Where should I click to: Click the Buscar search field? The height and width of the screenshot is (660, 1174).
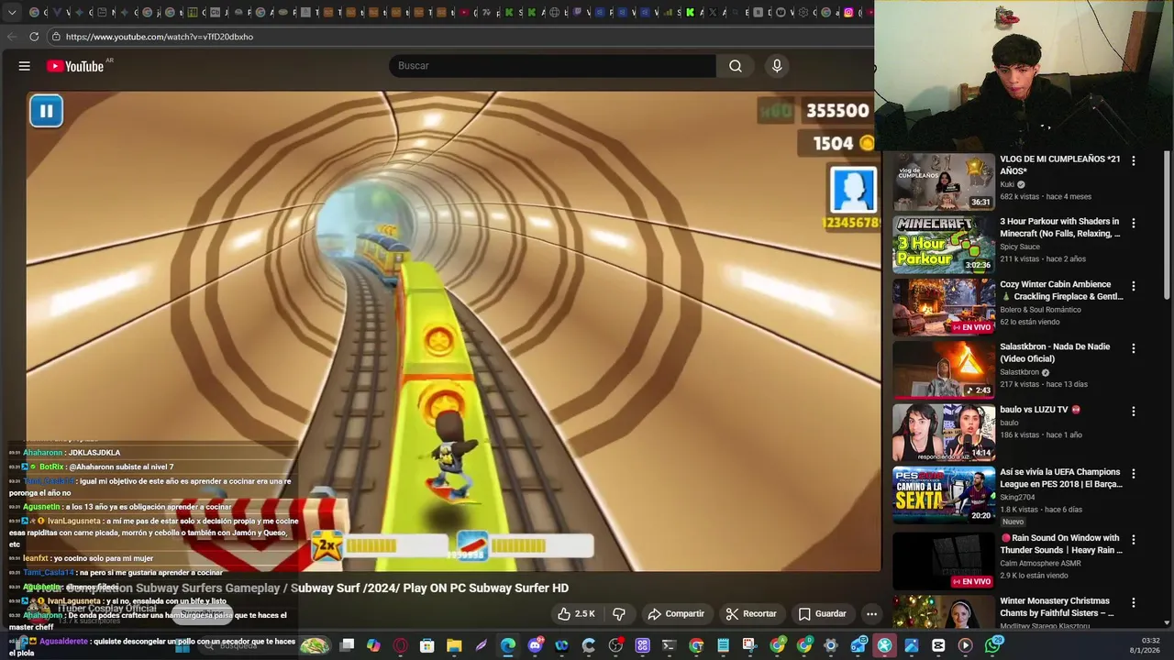tap(552, 66)
